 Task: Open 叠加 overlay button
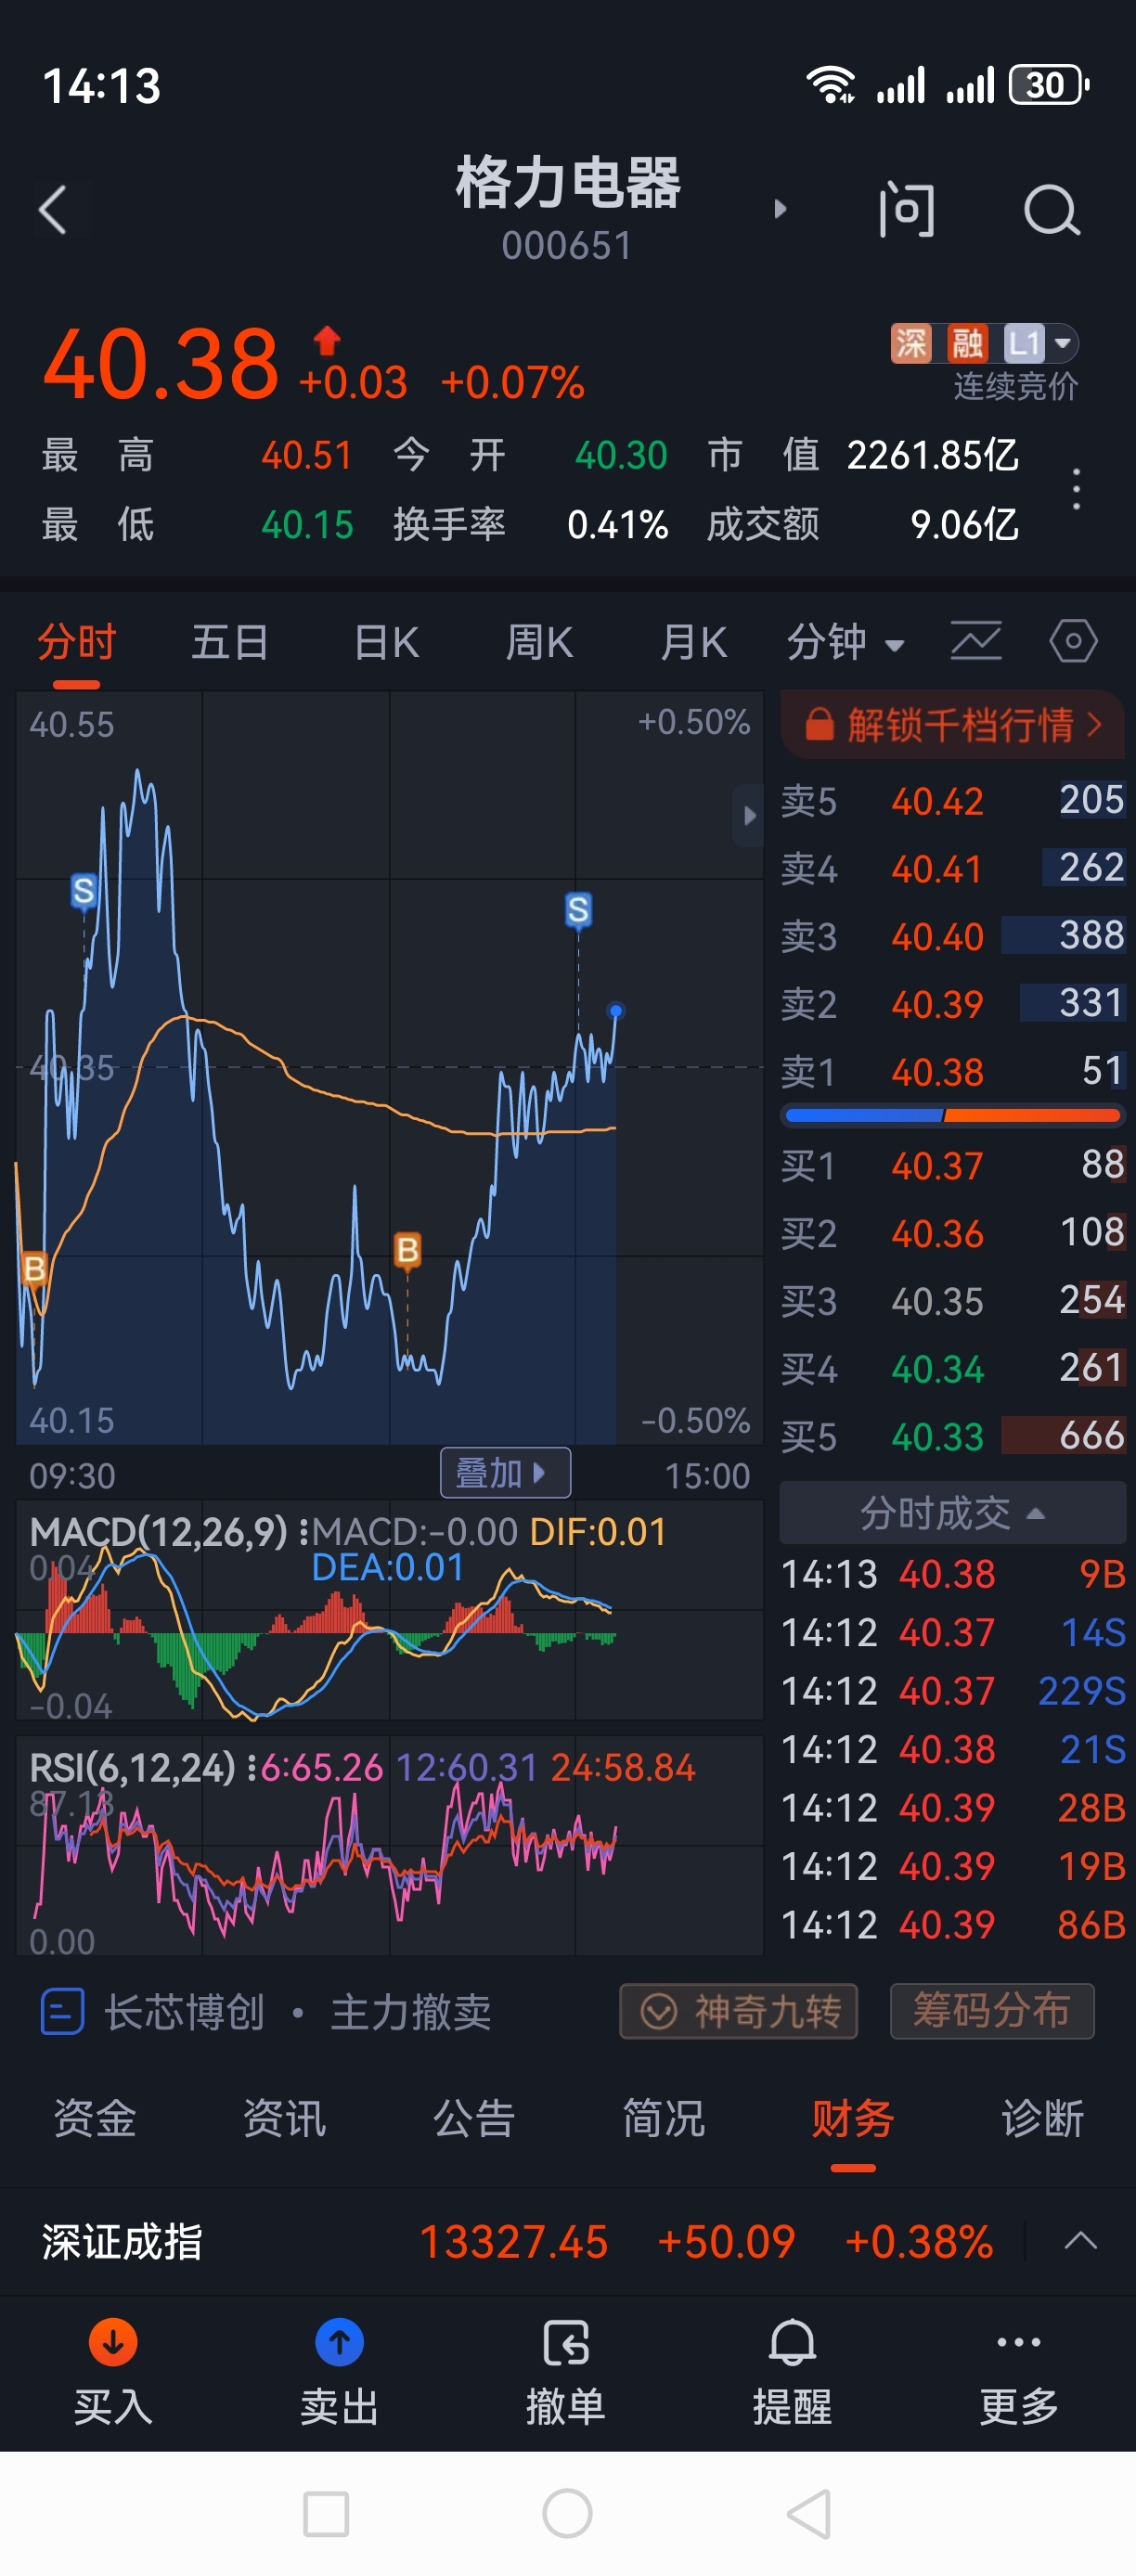[x=505, y=1472]
